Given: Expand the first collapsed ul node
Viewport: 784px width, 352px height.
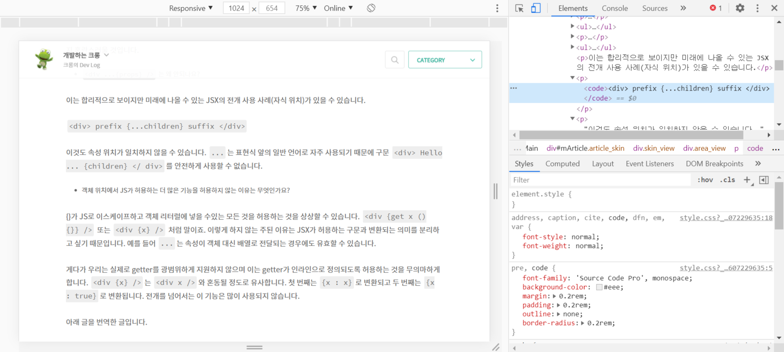Looking at the screenshot, I should 572,26.
